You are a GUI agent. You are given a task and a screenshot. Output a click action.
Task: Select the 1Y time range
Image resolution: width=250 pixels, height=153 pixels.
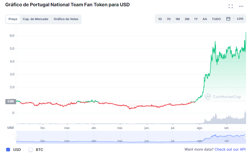pos(196,19)
